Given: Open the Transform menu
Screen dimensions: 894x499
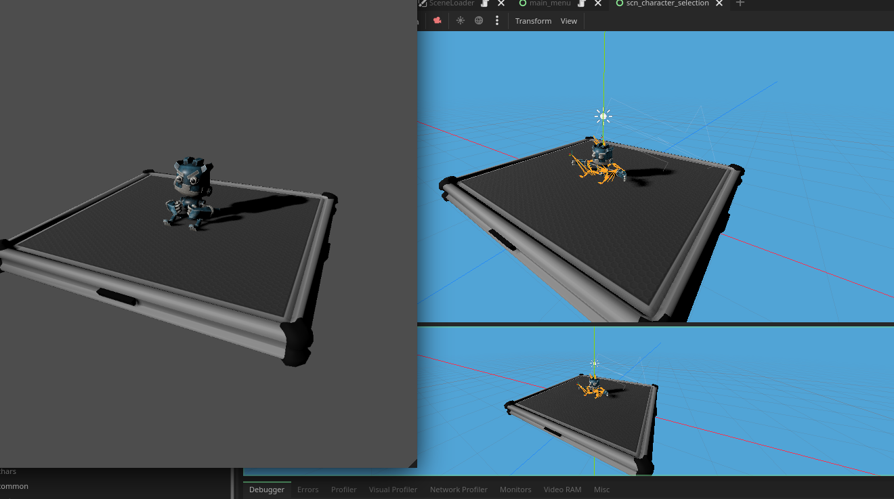Looking at the screenshot, I should (x=533, y=20).
